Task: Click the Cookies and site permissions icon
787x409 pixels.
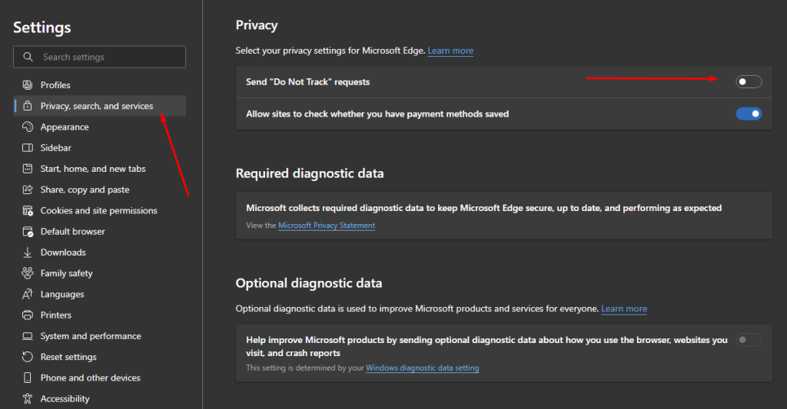Action: tap(28, 210)
